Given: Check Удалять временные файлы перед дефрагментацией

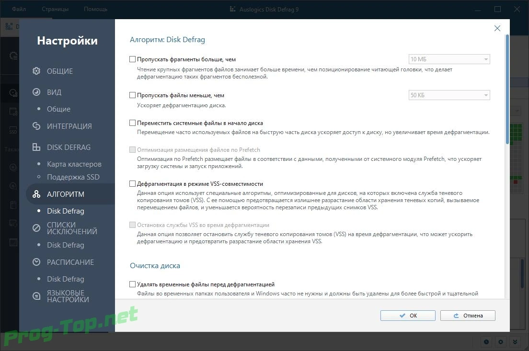Looking at the screenshot, I should coord(133,284).
